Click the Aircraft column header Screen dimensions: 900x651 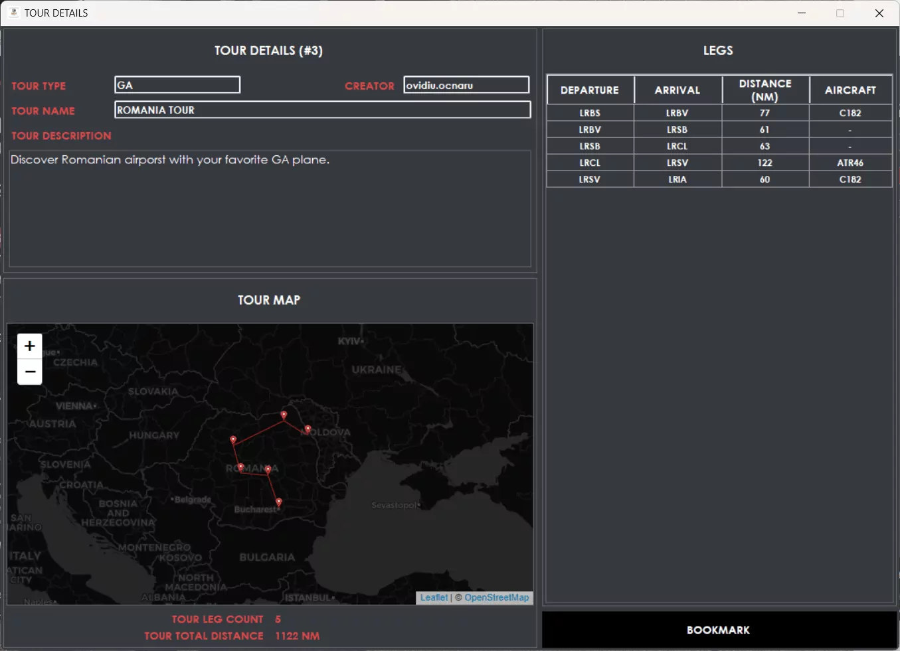[x=850, y=90]
